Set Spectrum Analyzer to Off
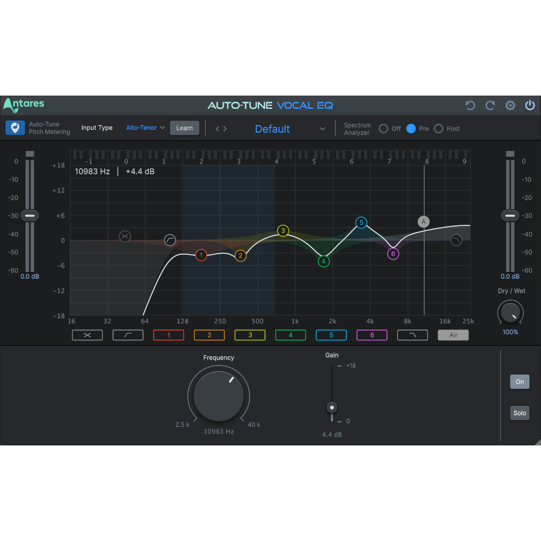This screenshot has width=541, height=541. point(384,129)
